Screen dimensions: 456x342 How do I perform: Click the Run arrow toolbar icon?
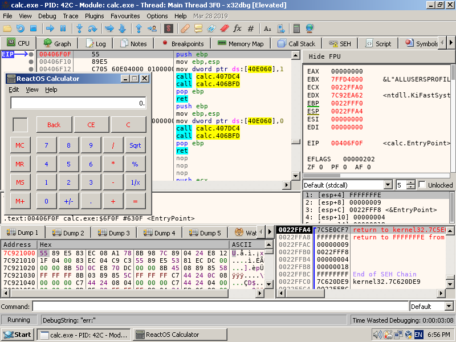(x=50, y=28)
